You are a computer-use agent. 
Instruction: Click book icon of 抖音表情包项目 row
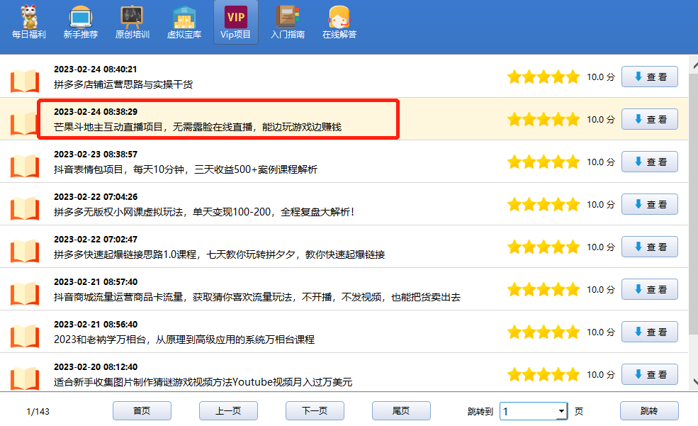point(25,166)
